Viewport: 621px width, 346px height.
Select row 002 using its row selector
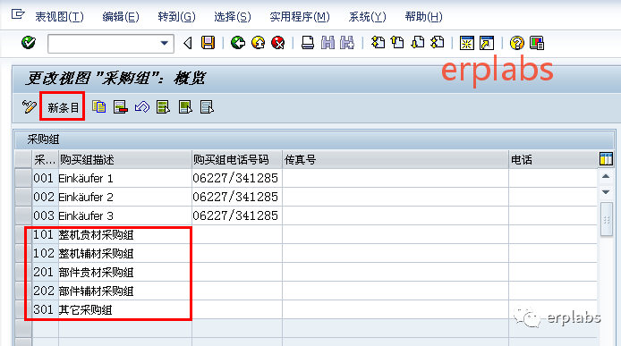point(23,197)
